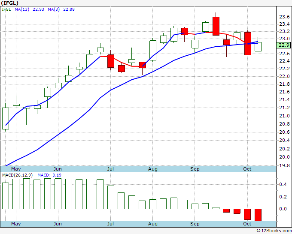Click May on the MACD panel time axis
Screen dimensions: 292x234
(x=16, y=224)
